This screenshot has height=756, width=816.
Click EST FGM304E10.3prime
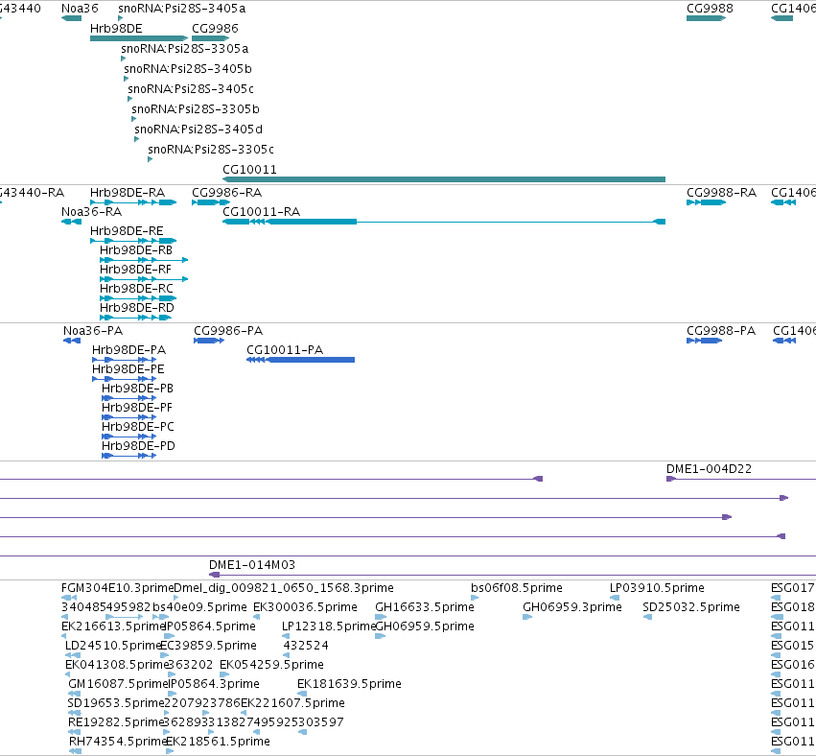(x=118, y=588)
